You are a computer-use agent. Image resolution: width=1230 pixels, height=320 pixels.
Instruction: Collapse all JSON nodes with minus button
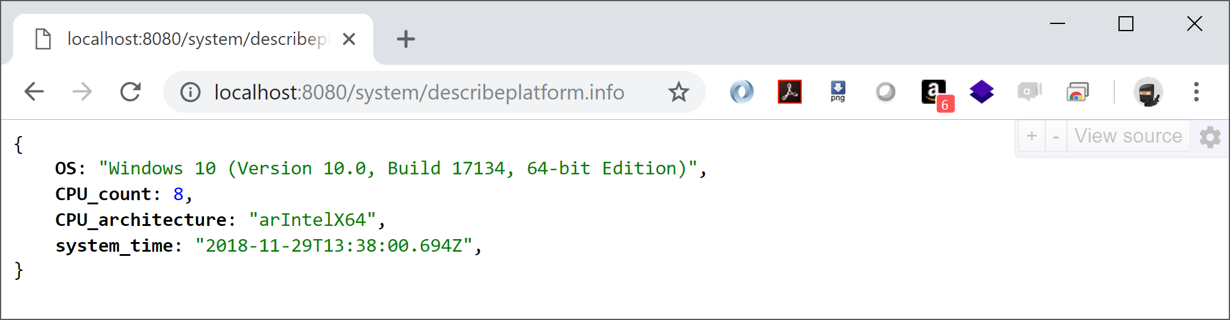pyautogui.click(x=1055, y=137)
